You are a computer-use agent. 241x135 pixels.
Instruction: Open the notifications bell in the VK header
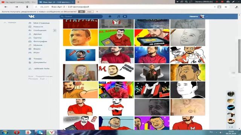[x=110, y=16]
